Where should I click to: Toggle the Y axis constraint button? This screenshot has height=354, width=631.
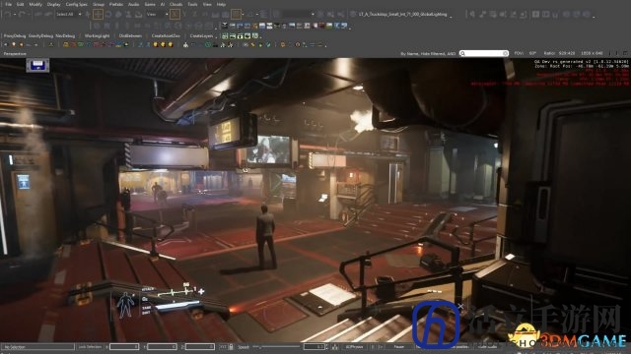pyautogui.click(x=184, y=15)
